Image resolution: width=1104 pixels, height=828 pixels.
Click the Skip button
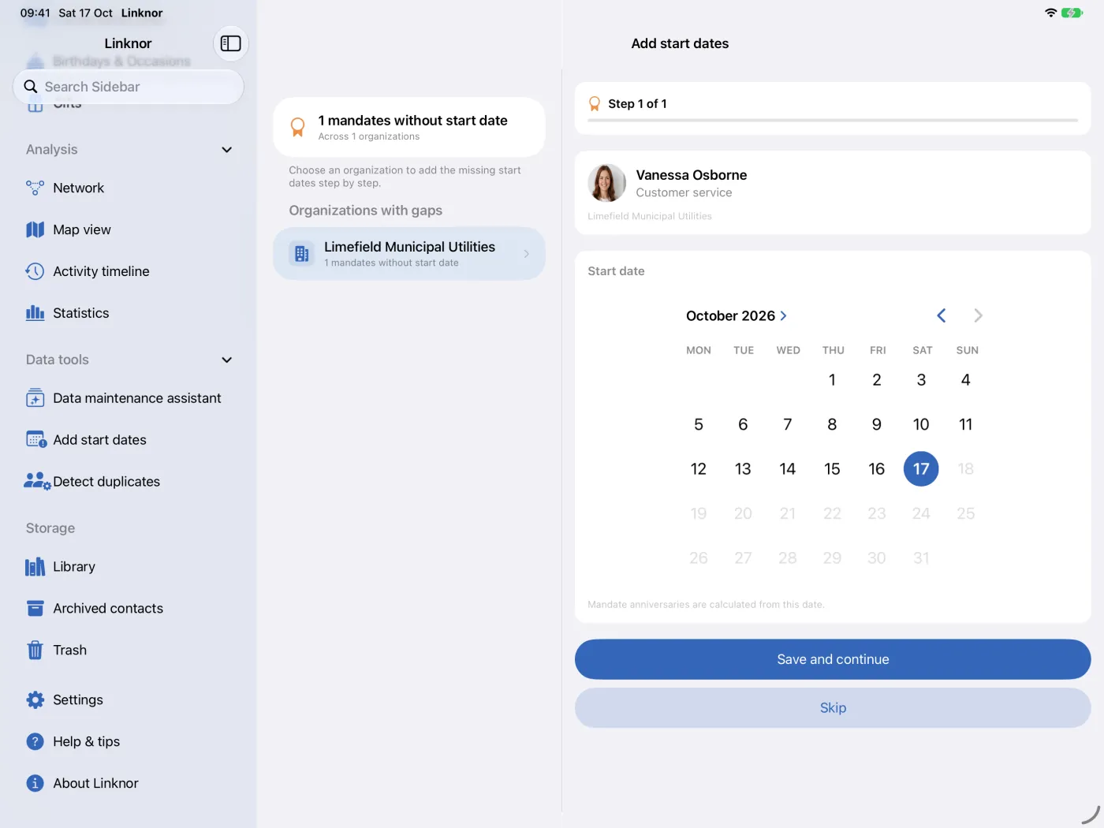coord(833,708)
